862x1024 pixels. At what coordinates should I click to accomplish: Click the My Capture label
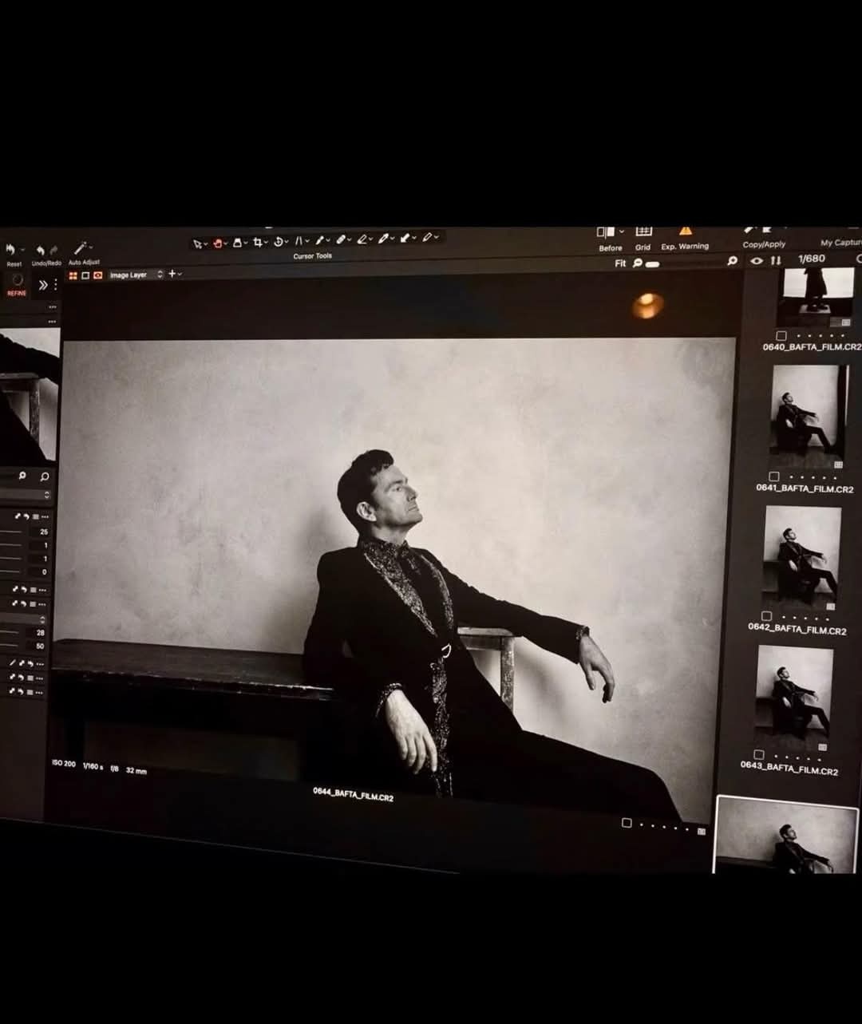click(841, 243)
